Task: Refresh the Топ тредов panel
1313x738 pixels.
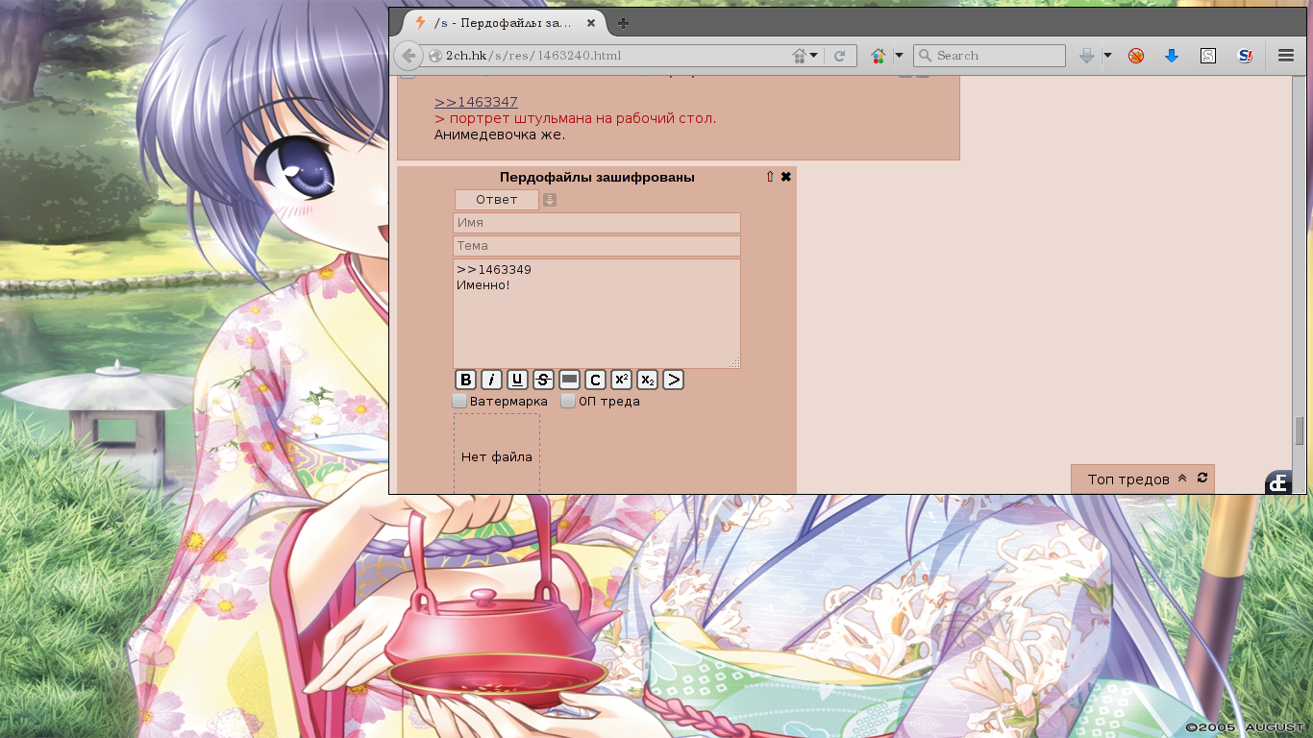Action: [x=1202, y=478]
